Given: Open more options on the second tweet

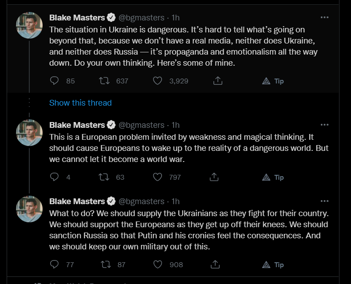Looking at the screenshot, I should [324, 125].
